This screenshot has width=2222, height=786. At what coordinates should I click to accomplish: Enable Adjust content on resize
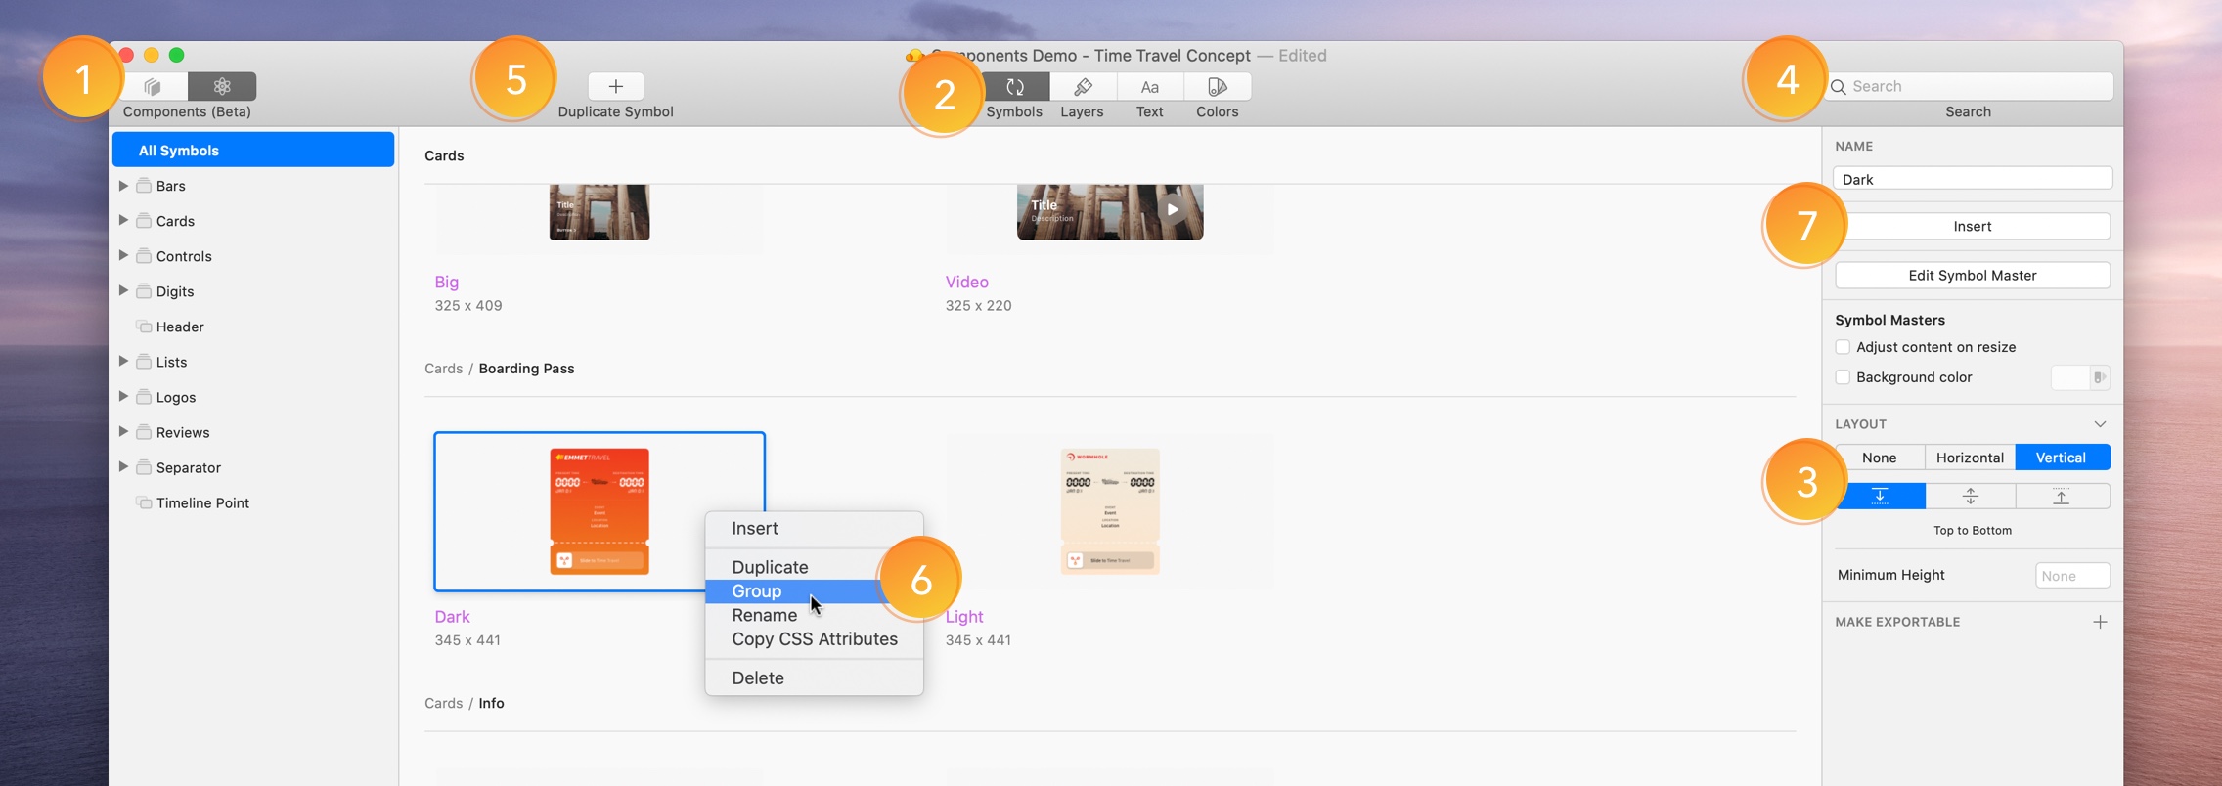[1843, 347]
